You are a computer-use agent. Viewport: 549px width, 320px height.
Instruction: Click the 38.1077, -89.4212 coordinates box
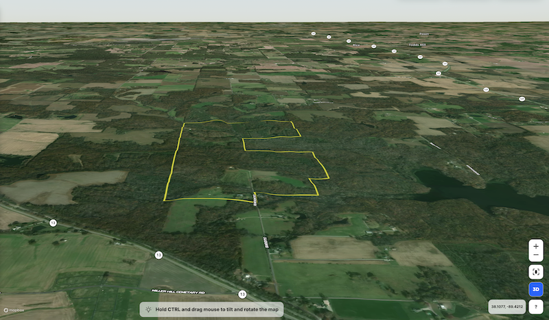coord(504,306)
